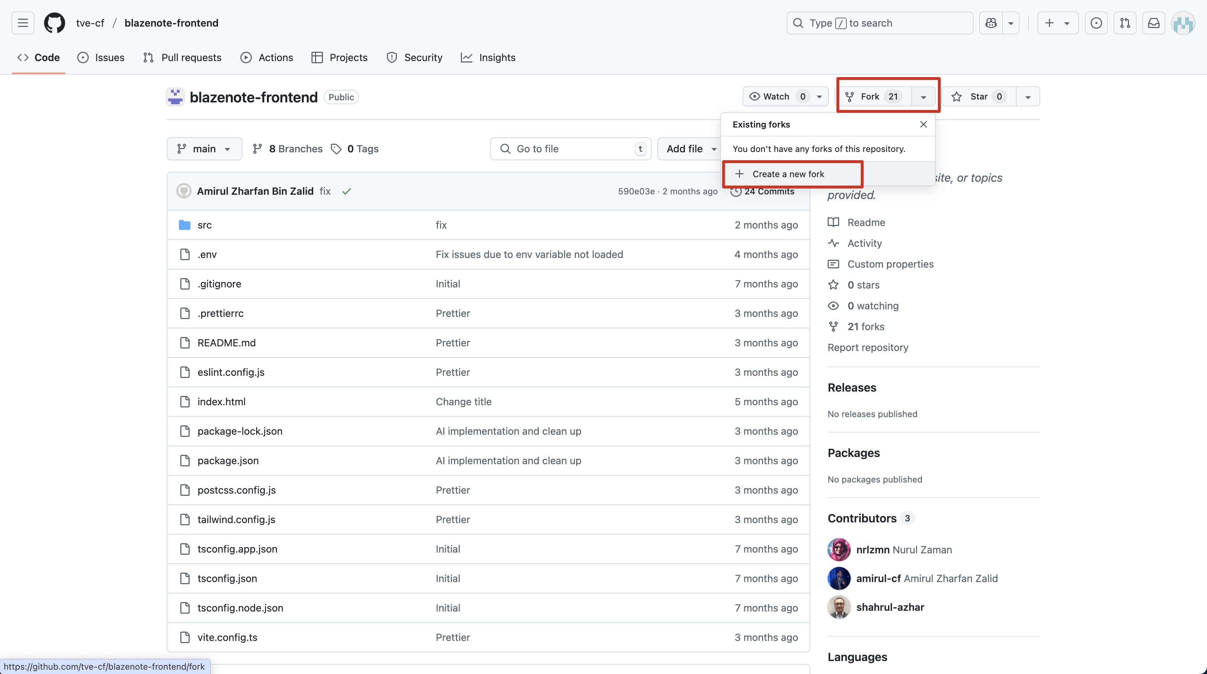
Task: Toggle Watch for this repository
Action: [777, 97]
